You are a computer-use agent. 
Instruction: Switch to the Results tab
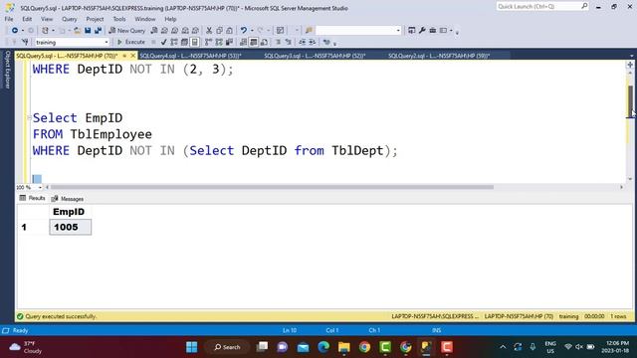click(x=32, y=198)
